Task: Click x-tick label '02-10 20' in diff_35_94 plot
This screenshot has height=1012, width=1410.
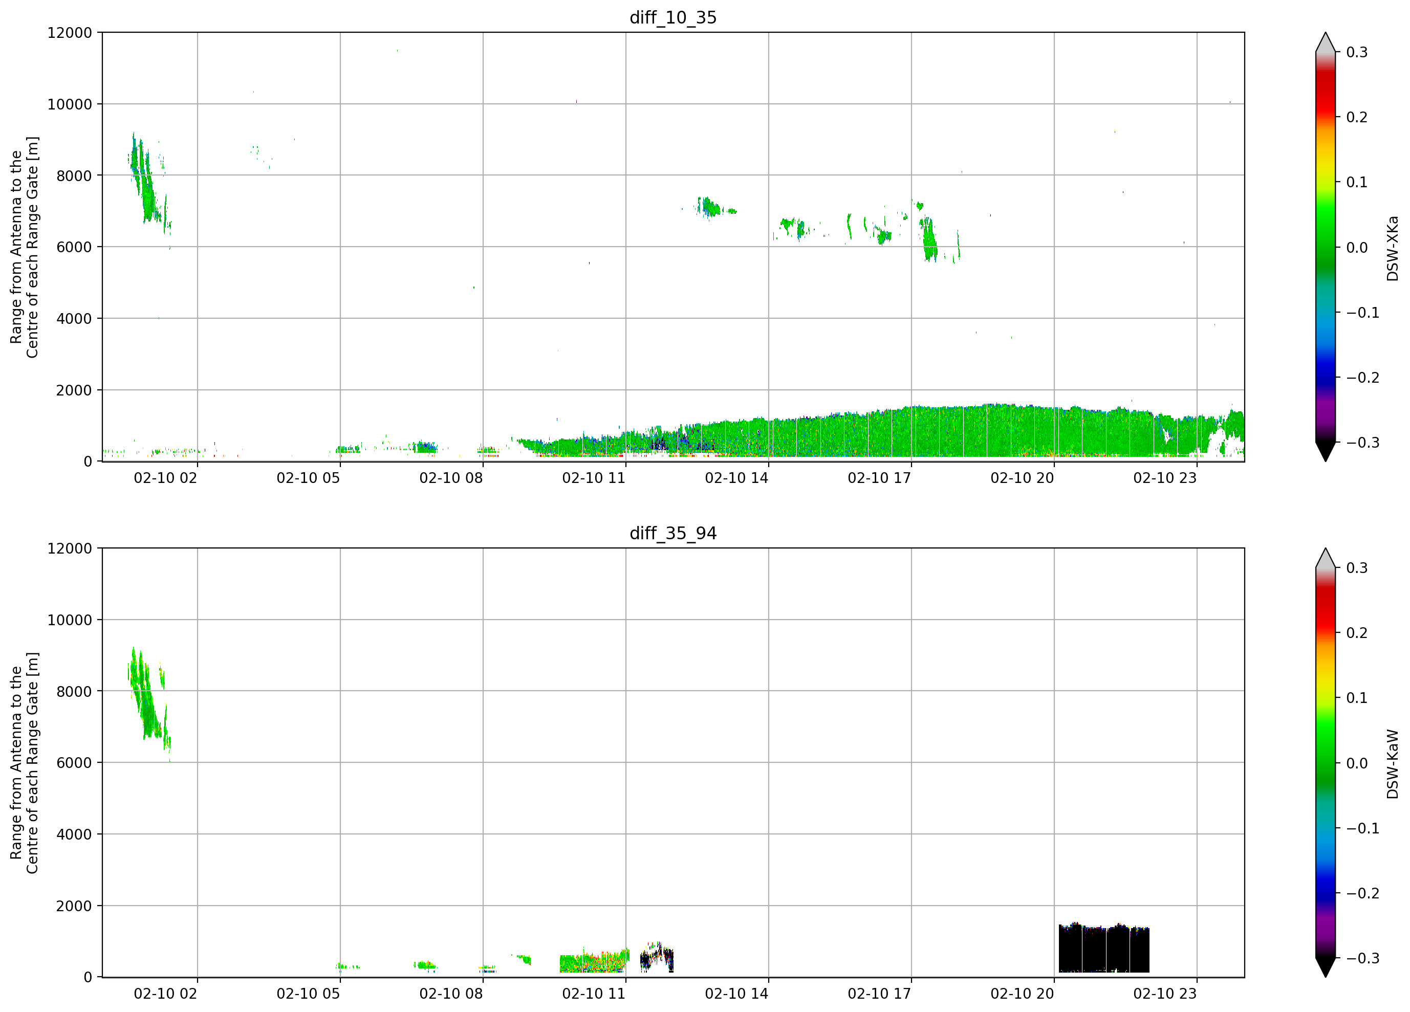Action: pyautogui.click(x=1022, y=994)
